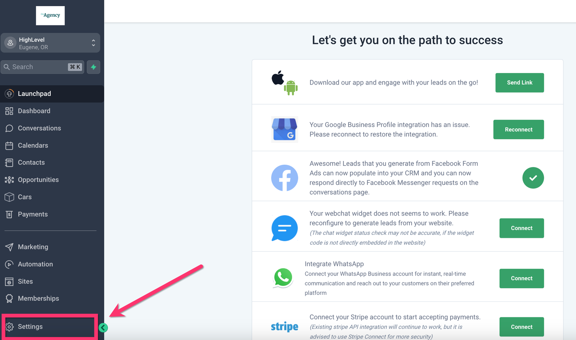The height and width of the screenshot is (340, 576).
Task: Click the Automation play icon
Action: [x=9, y=264]
